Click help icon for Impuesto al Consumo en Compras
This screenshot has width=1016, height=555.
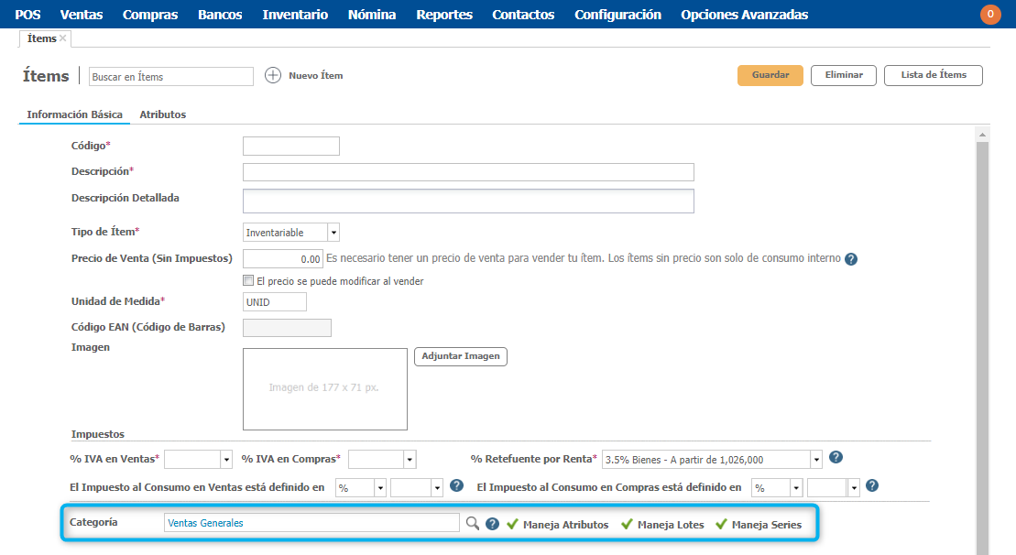click(x=872, y=486)
